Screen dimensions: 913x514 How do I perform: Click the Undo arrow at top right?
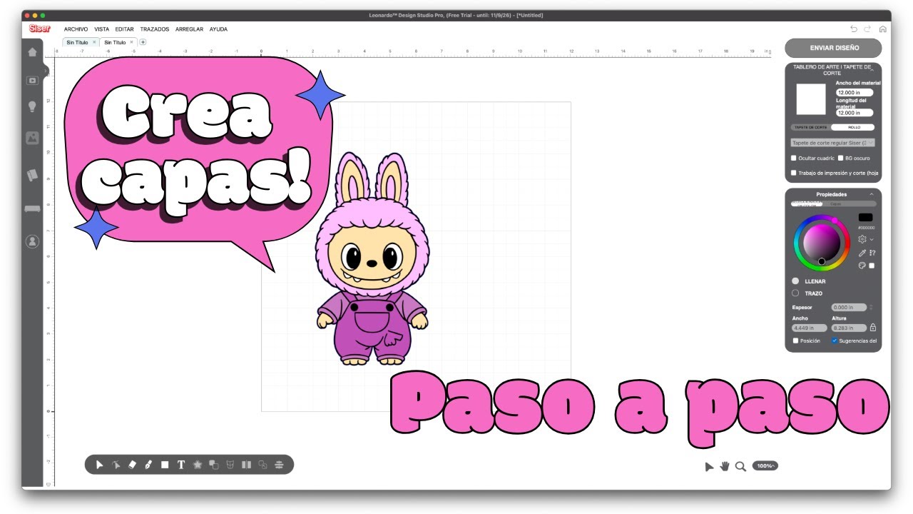(x=854, y=29)
